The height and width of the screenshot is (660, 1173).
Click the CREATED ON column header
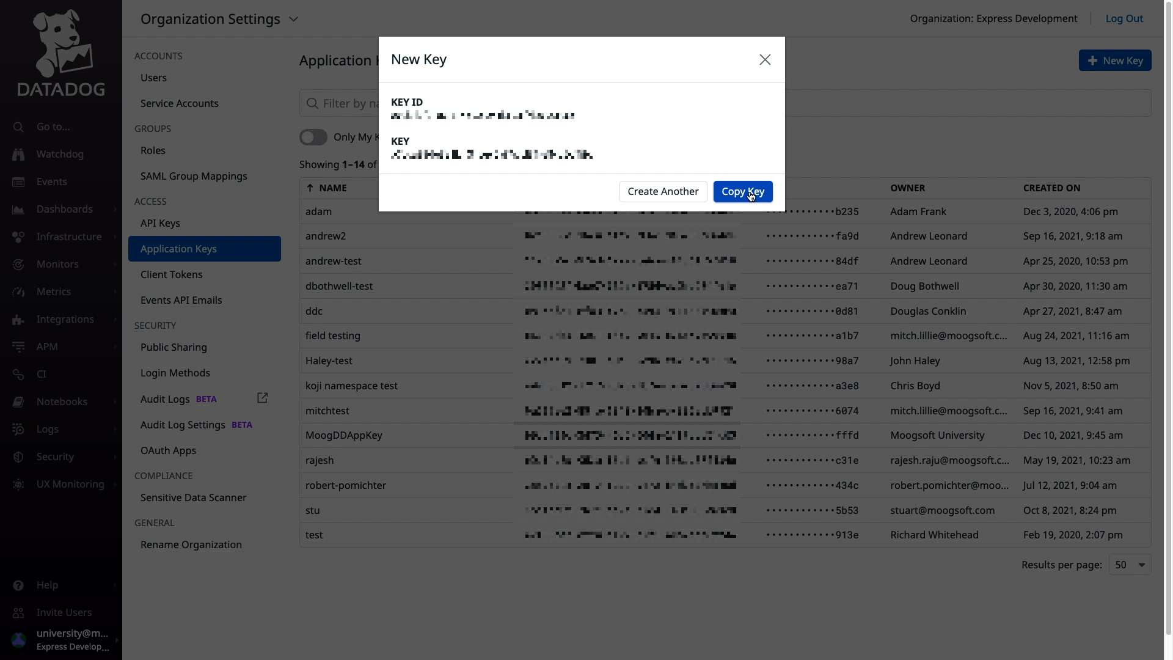tap(1051, 188)
